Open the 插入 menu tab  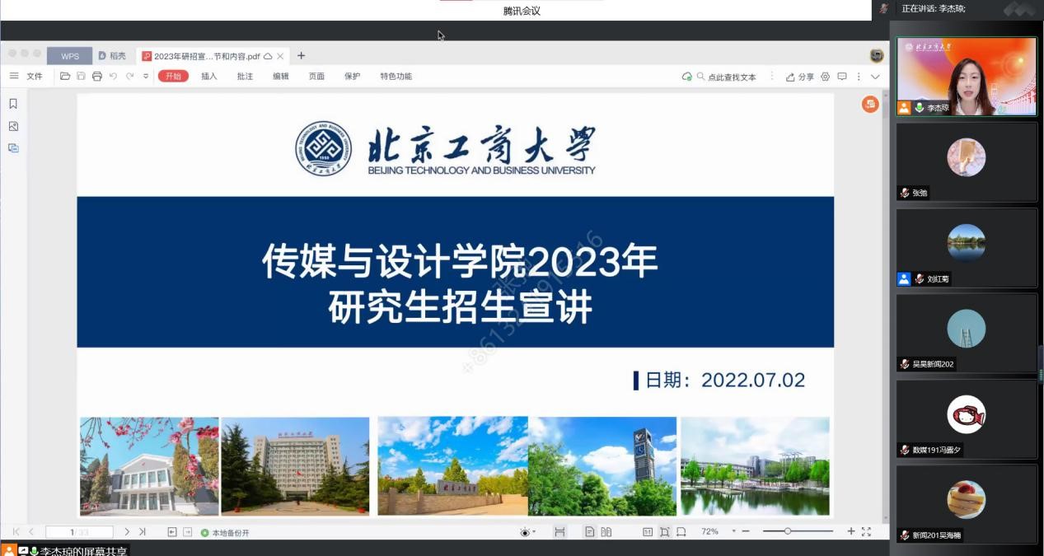209,77
